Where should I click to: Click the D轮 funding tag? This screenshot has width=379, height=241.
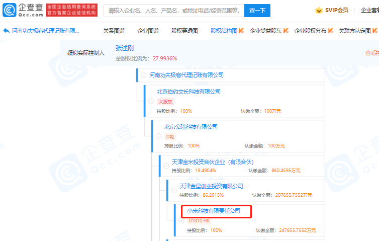pos(170,137)
